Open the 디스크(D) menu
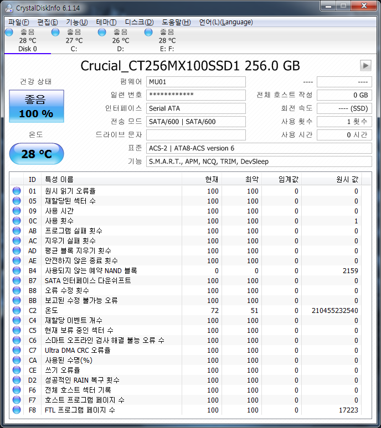Image resolution: width=381 pixels, height=428 pixels. pos(139,22)
